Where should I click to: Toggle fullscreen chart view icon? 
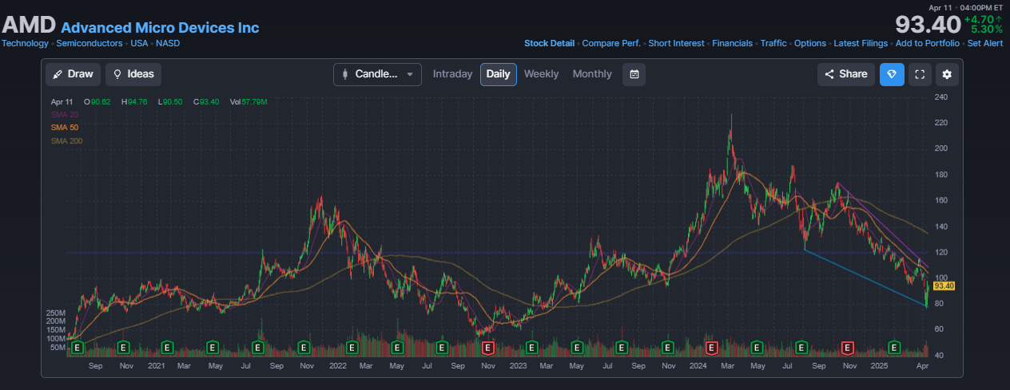920,74
